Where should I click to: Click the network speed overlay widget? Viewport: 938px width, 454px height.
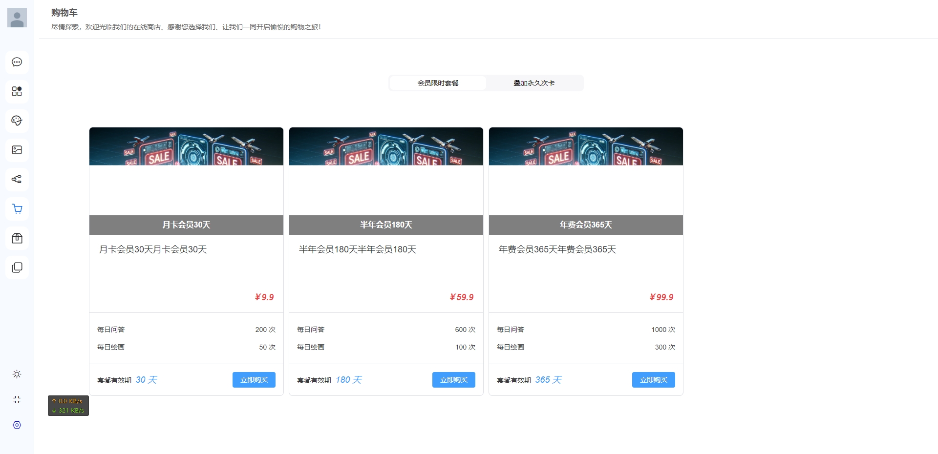click(x=68, y=406)
